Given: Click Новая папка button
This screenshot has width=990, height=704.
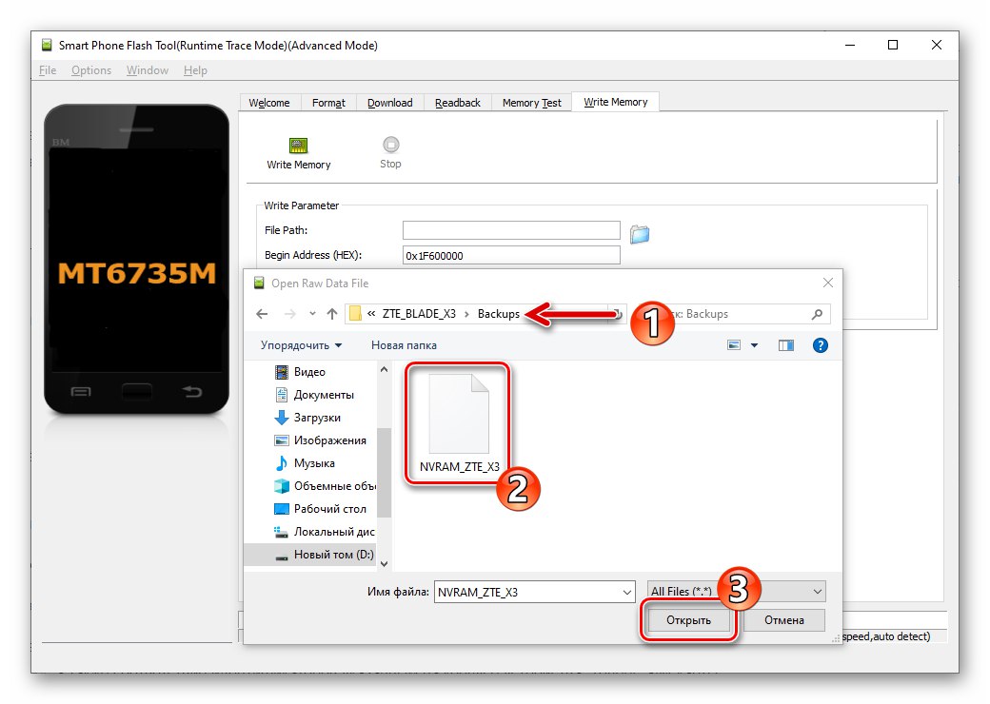Looking at the screenshot, I should click(404, 345).
